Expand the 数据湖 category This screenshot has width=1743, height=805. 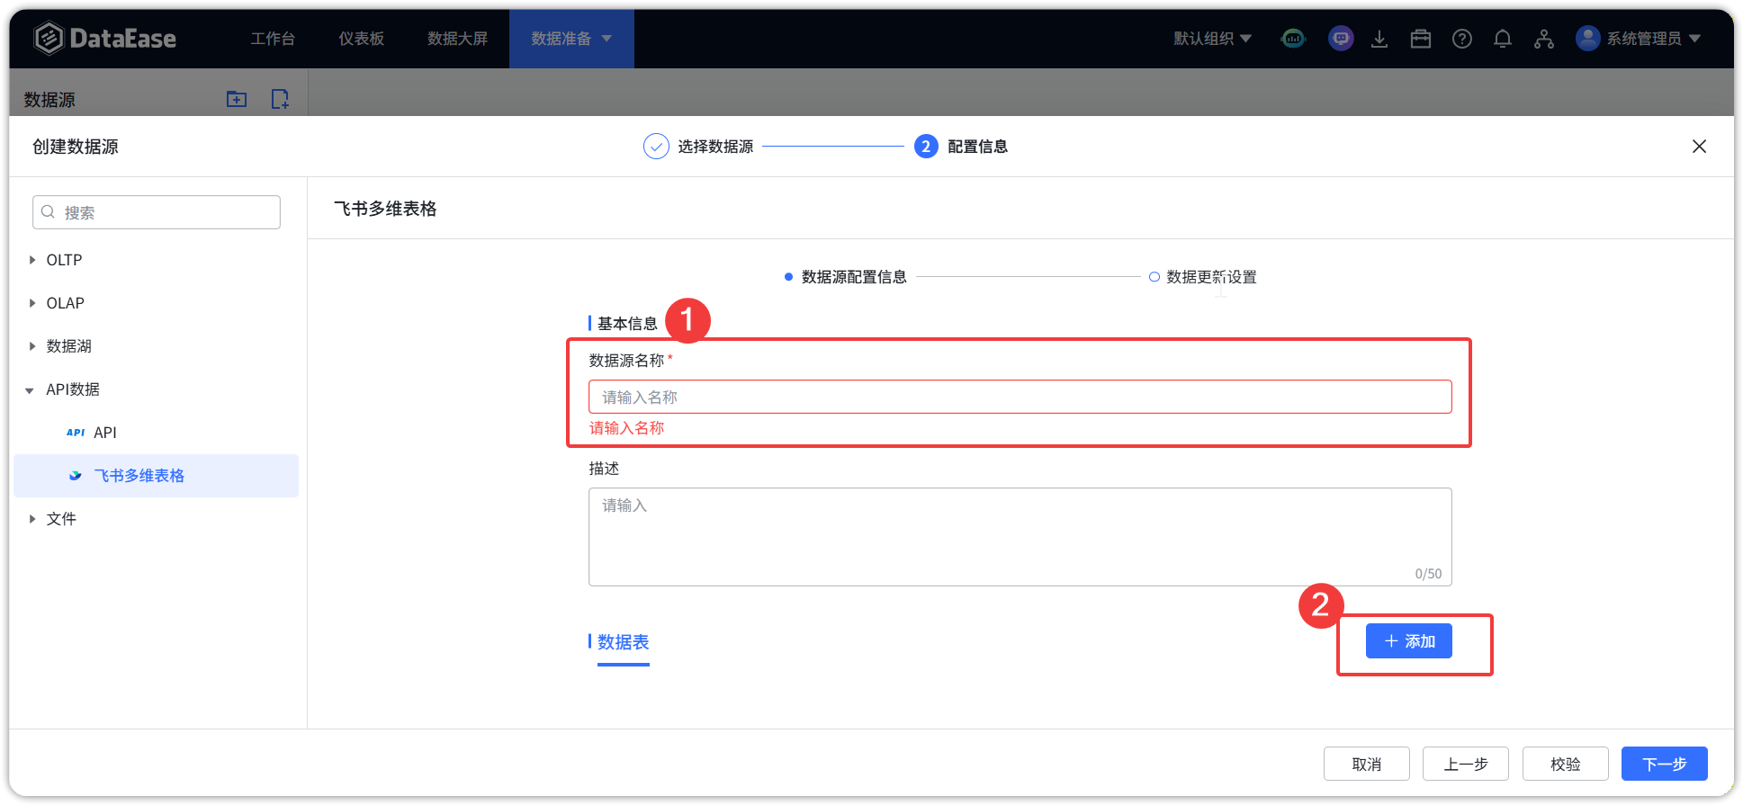point(32,346)
